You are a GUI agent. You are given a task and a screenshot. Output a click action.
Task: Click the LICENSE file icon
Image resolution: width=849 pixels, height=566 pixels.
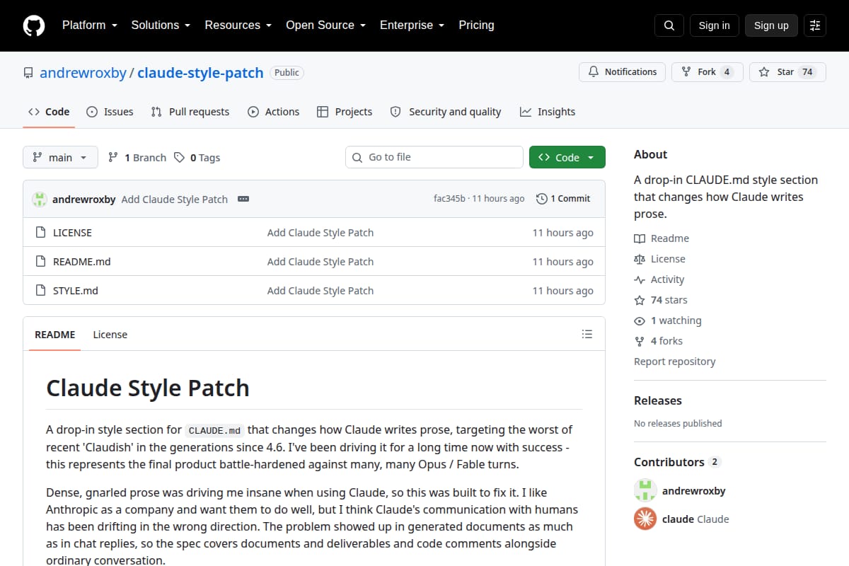click(40, 233)
